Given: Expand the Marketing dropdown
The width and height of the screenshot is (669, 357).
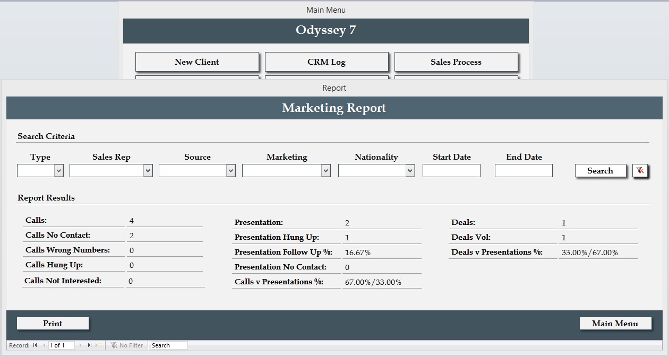Looking at the screenshot, I should tap(325, 171).
